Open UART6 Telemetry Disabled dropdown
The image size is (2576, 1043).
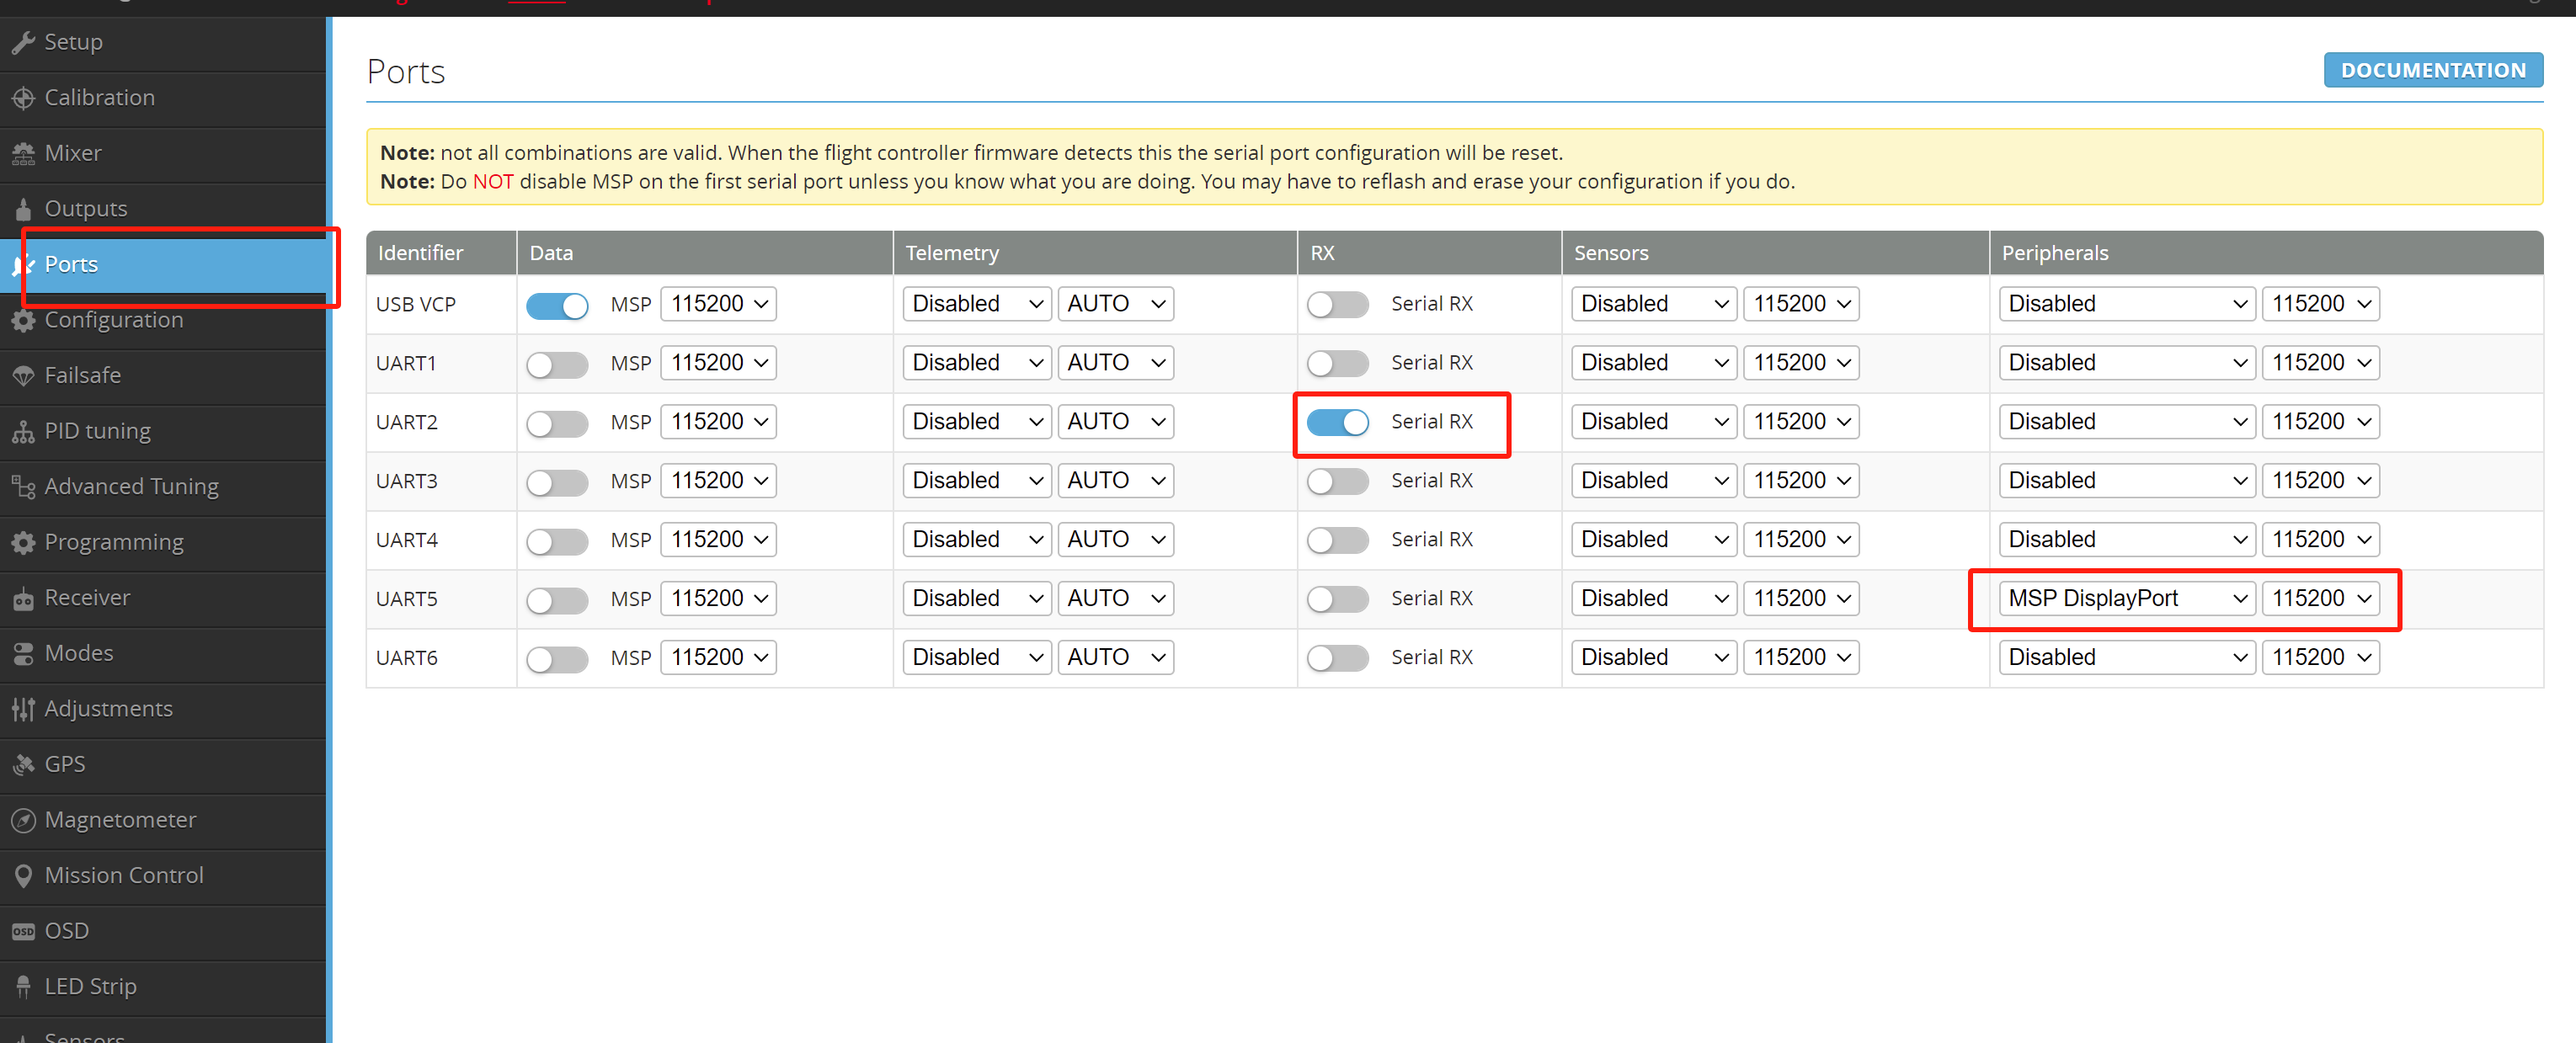(976, 657)
